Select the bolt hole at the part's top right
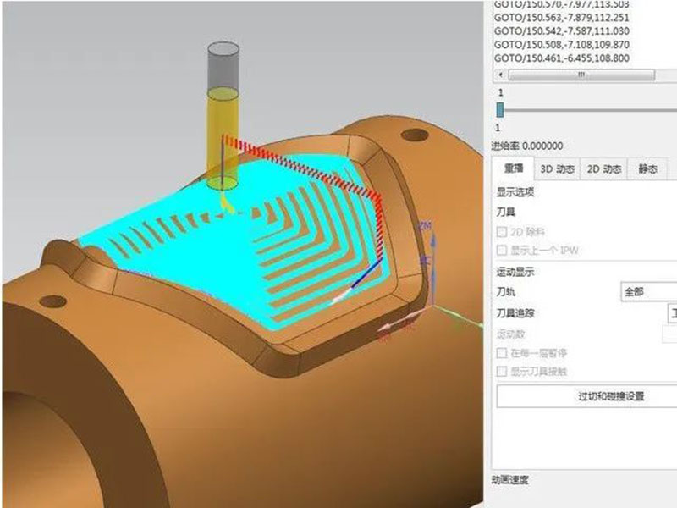Viewport: 677px width, 508px height. pos(413,134)
